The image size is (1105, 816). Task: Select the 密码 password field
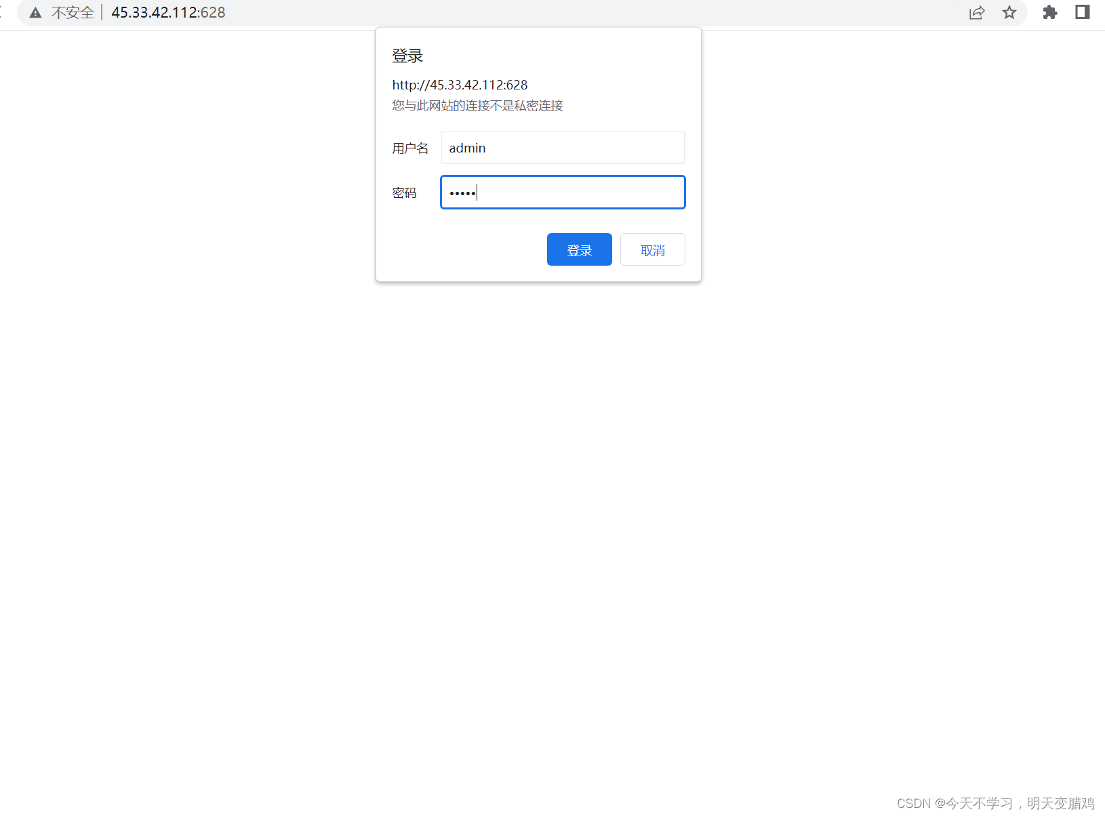[563, 192]
